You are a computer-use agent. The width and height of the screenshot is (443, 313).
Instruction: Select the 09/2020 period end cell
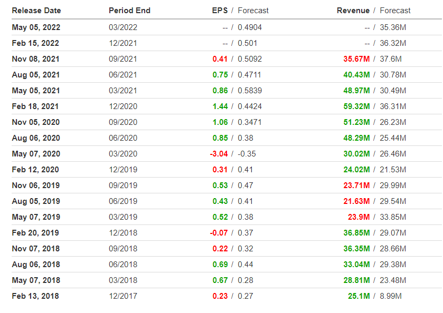123,122
